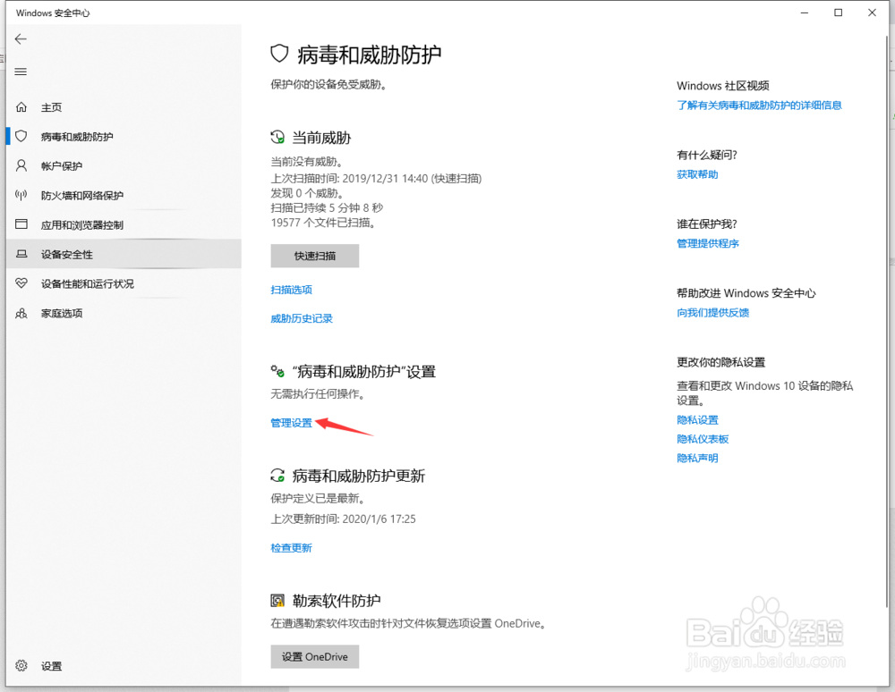Open the 扫描选项 link
The height and width of the screenshot is (692, 895).
291,290
